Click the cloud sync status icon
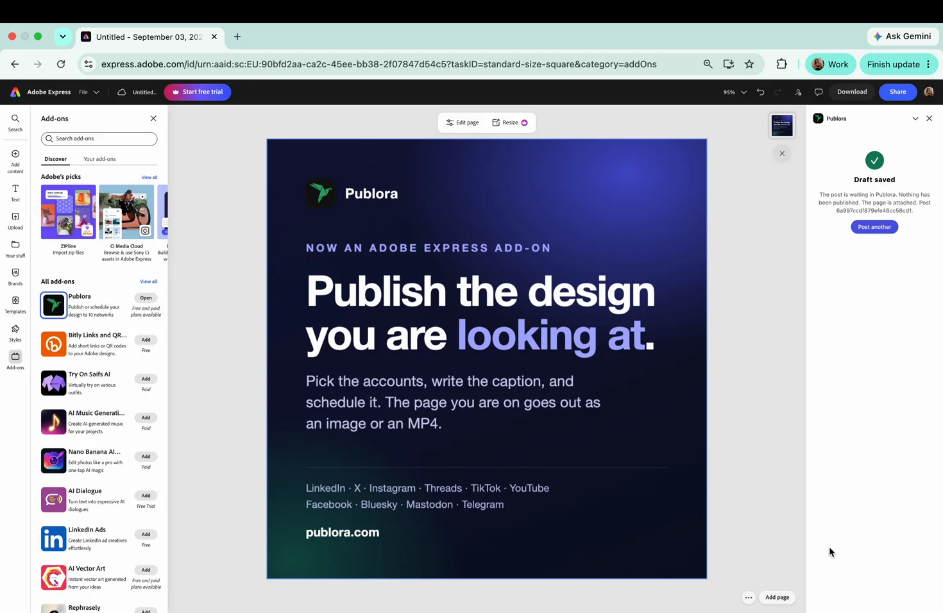 tap(121, 92)
